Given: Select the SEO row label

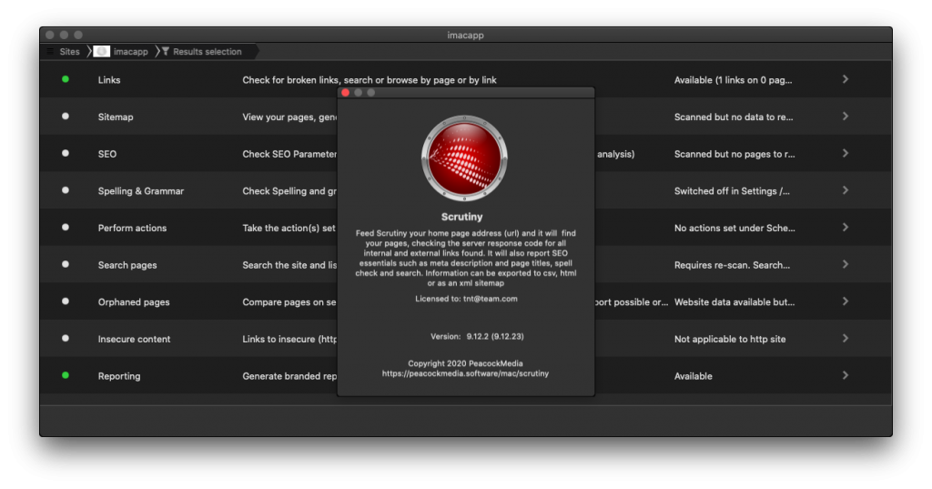Looking at the screenshot, I should tap(107, 154).
